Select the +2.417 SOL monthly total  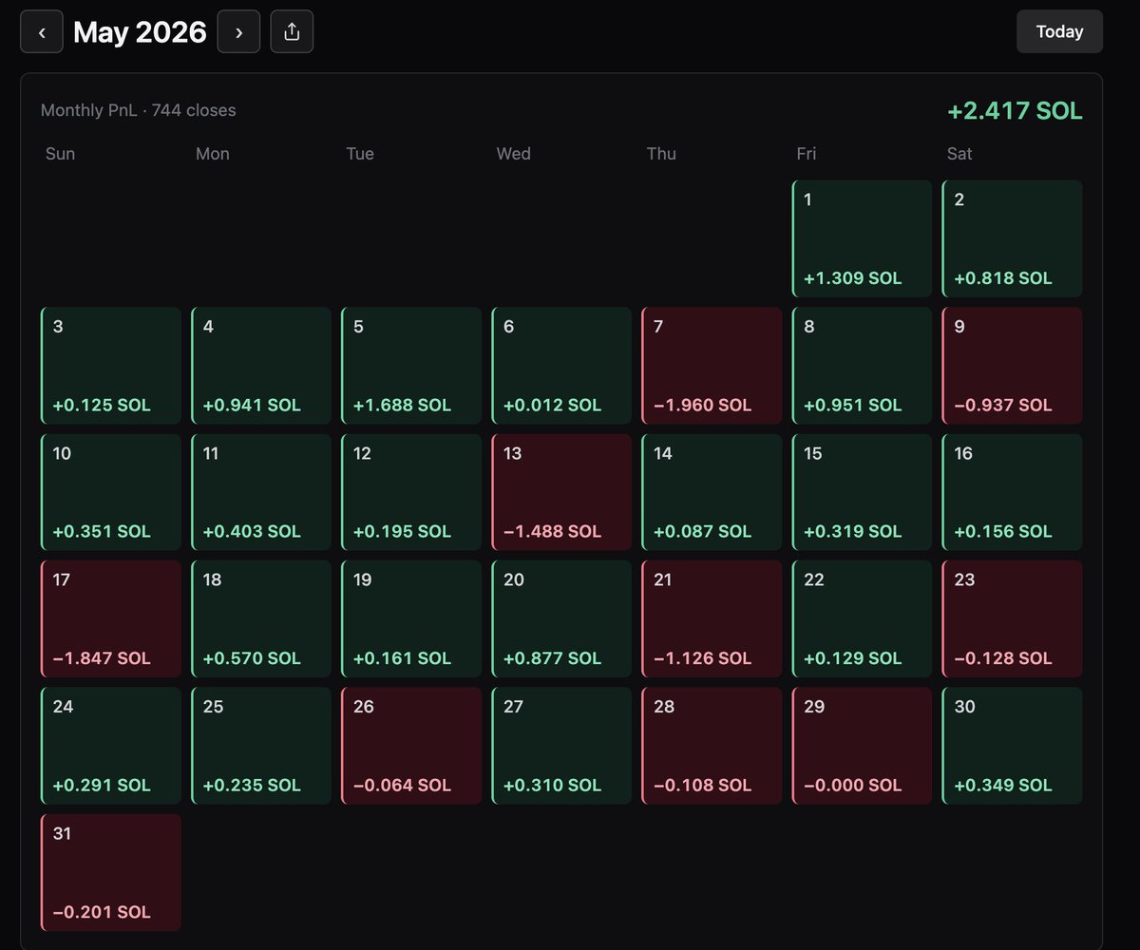(x=1015, y=111)
